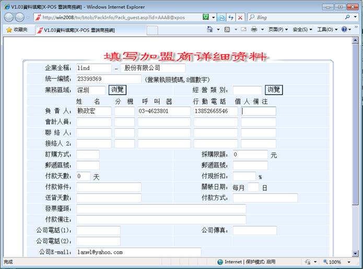The width and height of the screenshot is (363, 269).
Task: Click the Print icon in command bar
Action: click(254, 30)
